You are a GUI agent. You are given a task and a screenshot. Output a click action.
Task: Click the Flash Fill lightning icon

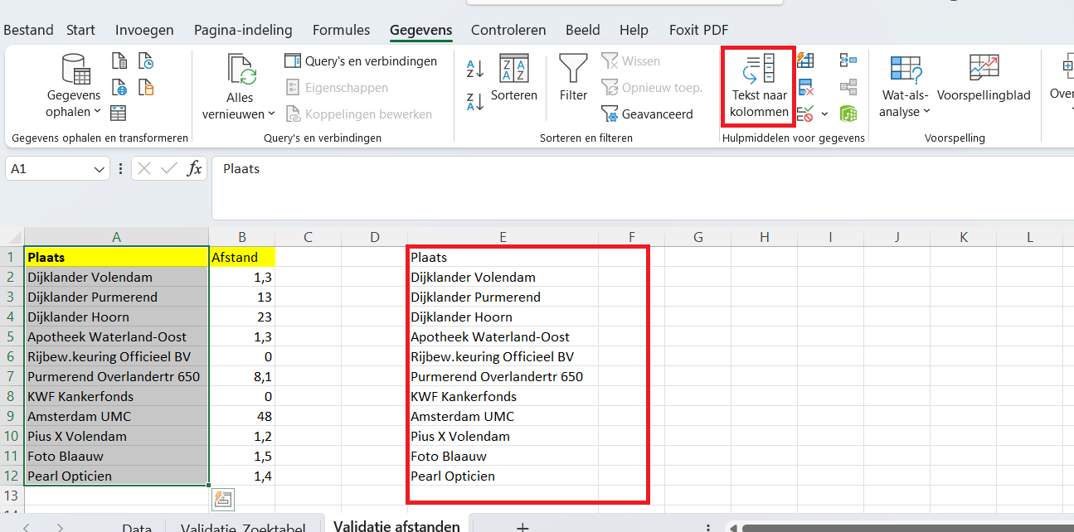tap(805, 60)
